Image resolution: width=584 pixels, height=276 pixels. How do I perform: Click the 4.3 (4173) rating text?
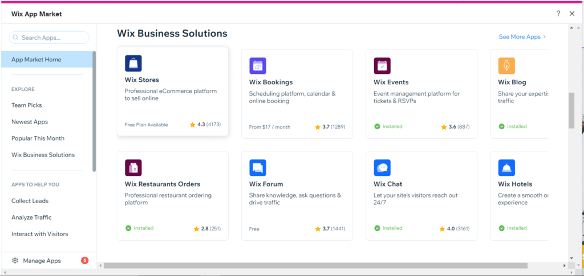pyautogui.click(x=209, y=125)
